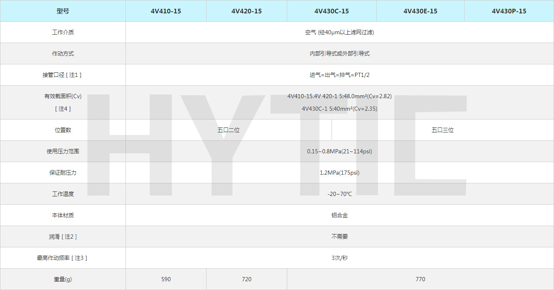Select the 4V420-15 column header
The height and width of the screenshot is (290, 554).
pos(247,11)
